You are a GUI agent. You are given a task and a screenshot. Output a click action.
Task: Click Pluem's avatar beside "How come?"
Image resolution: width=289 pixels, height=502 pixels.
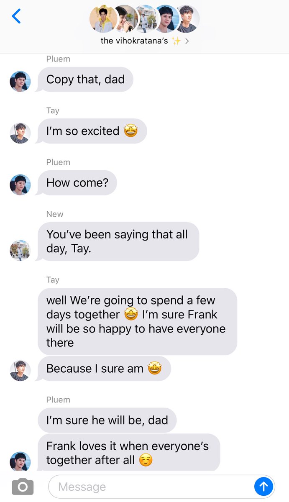[20, 185]
